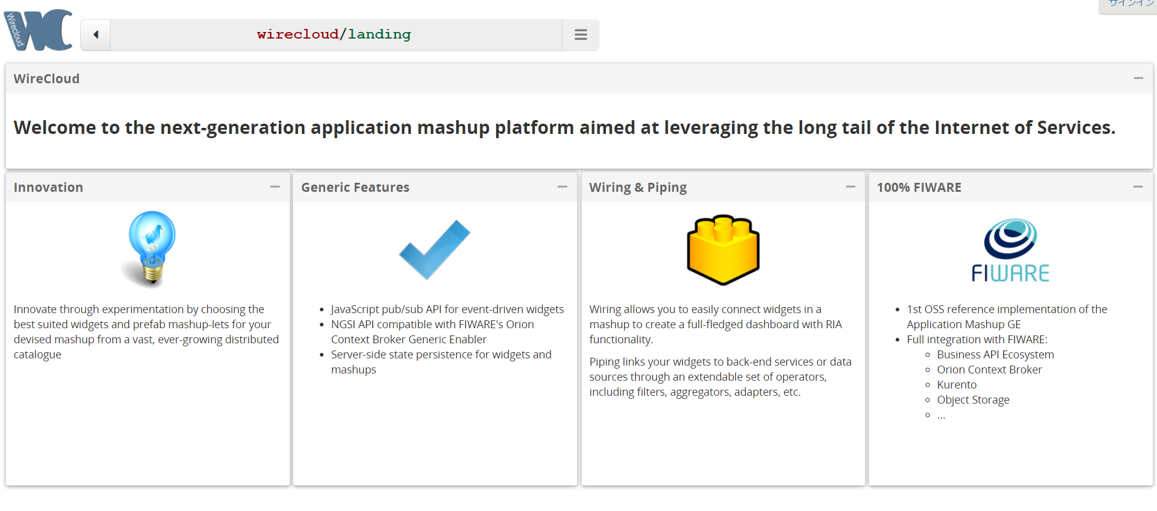
Task: Collapse the WireCloud welcome widget
Action: 1138,78
